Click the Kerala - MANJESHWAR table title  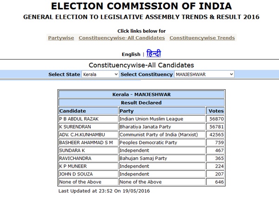pyautogui.click(x=141, y=94)
